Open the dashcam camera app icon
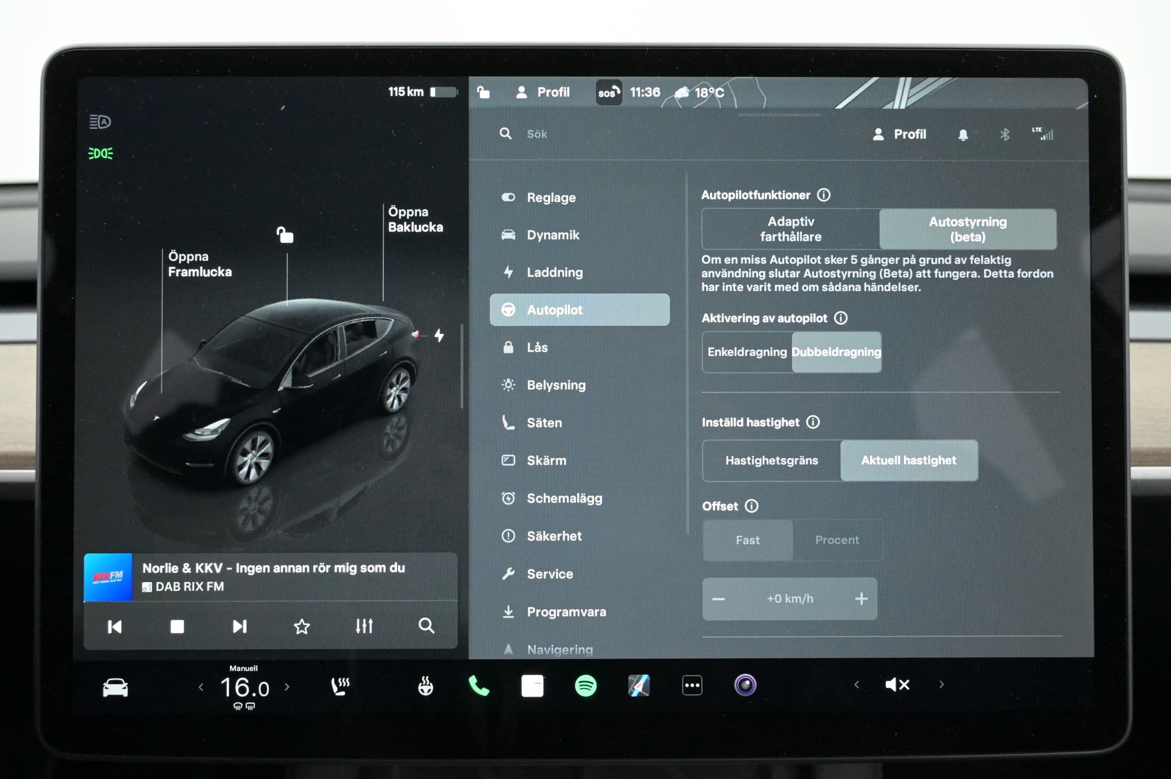The width and height of the screenshot is (1171, 779). coord(745,685)
